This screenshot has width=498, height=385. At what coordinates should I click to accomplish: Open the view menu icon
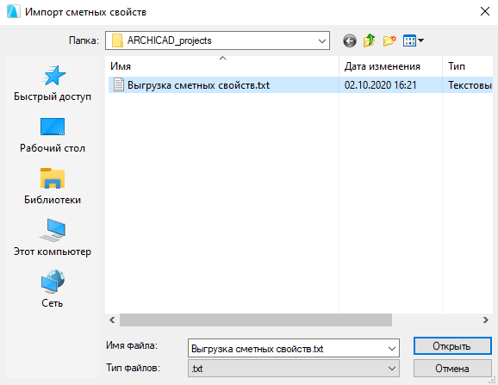coord(413,40)
